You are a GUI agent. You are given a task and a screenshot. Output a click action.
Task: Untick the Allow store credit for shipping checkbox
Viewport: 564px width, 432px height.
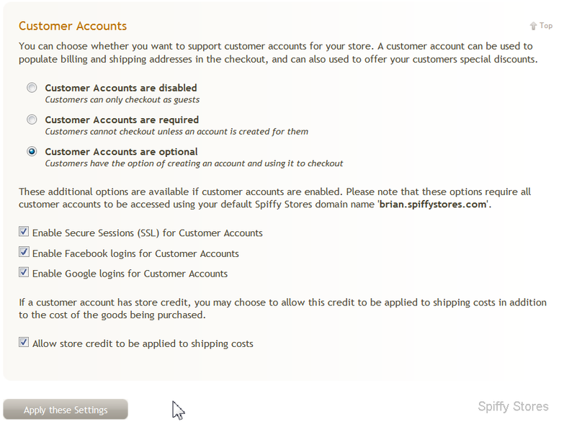click(x=24, y=342)
